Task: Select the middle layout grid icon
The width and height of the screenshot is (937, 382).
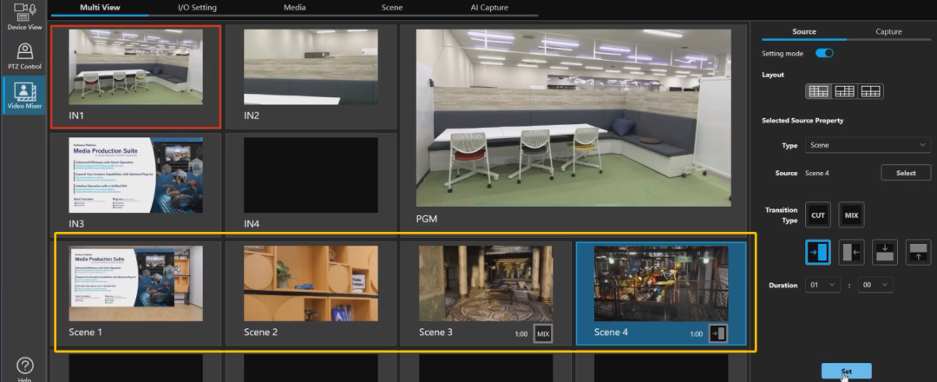Action: pos(844,91)
